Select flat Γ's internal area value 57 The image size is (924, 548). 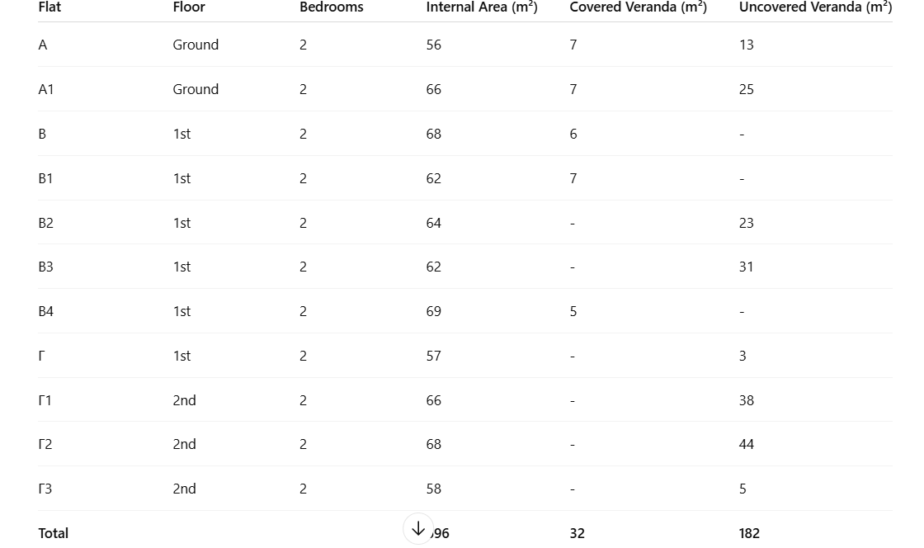(433, 356)
